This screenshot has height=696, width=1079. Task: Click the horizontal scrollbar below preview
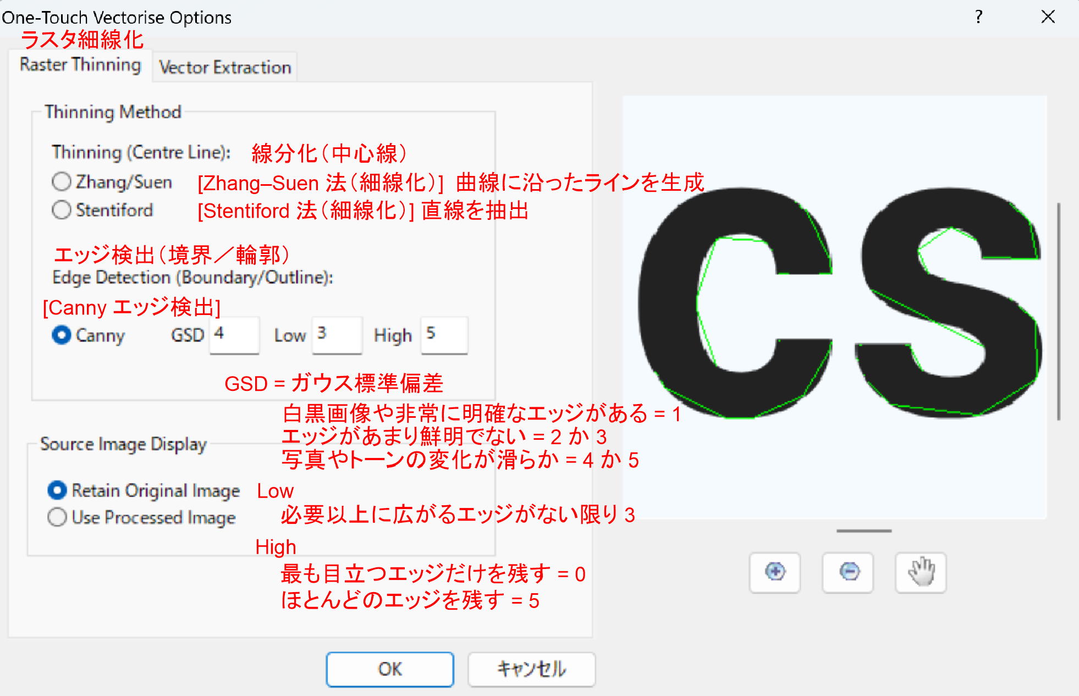coord(863,531)
